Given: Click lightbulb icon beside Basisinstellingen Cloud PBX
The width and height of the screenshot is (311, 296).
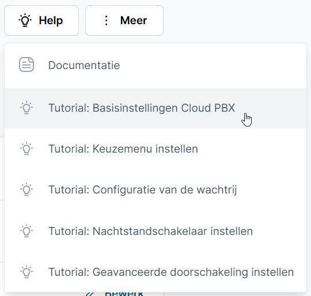Looking at the screenshot, I should coord(26,108).
